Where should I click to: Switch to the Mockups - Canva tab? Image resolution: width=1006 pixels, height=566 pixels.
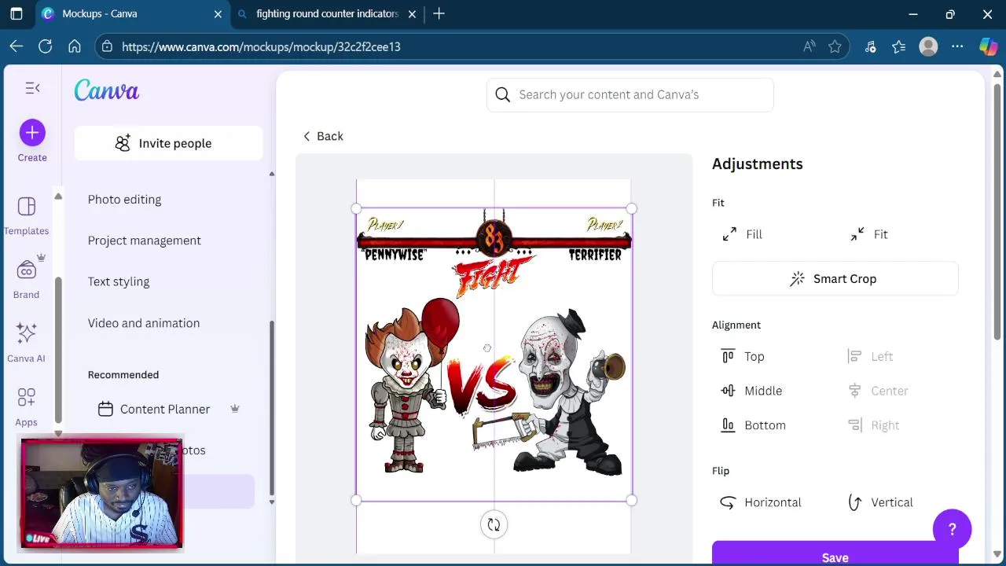point(131,13)
